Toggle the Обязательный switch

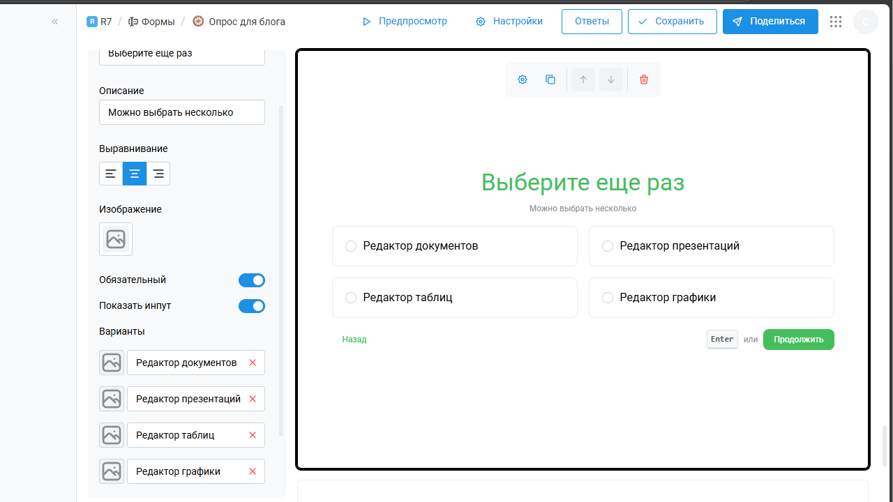(x=252, y=280)
